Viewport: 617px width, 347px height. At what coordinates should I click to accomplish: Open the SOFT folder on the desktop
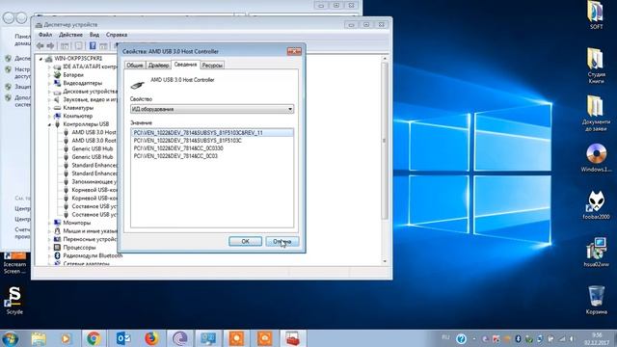(x=596, y=15)
